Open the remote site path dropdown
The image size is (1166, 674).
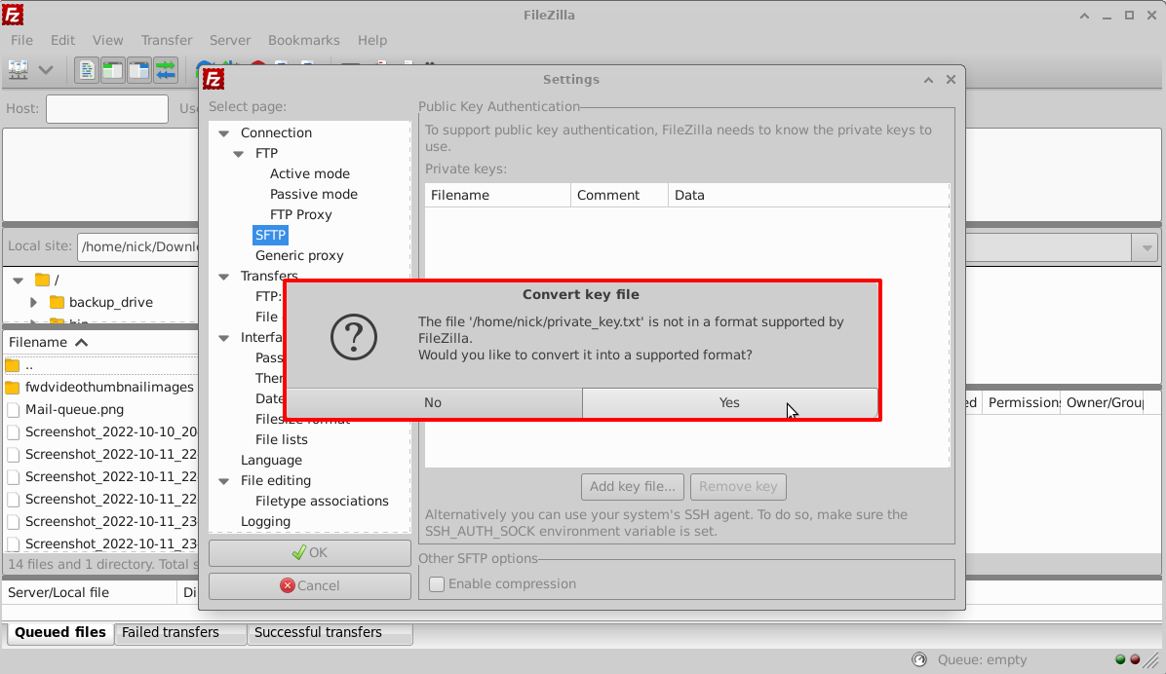click(1147, 247)
